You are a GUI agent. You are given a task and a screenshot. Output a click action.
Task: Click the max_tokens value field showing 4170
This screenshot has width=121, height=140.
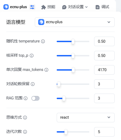[104, 70]
